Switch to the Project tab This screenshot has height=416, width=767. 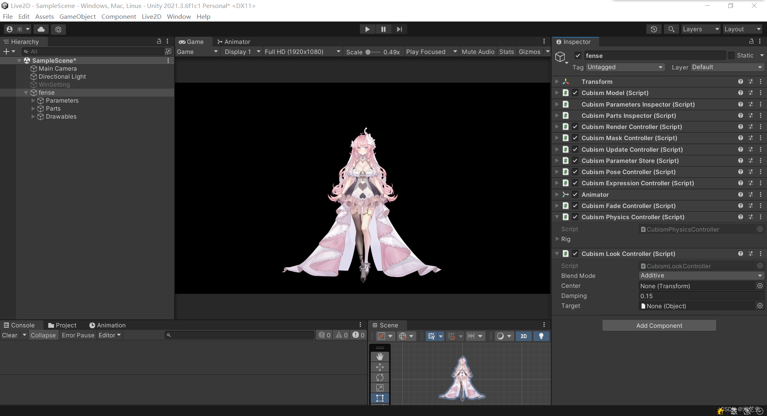tap(62, 325)
